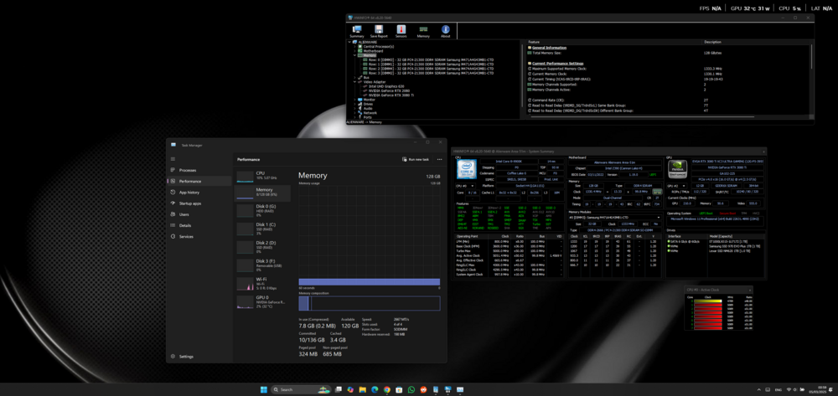838x396 pixels.
Task: Open the GPU #2 selector dropdown
Action: tap(675, 186)
